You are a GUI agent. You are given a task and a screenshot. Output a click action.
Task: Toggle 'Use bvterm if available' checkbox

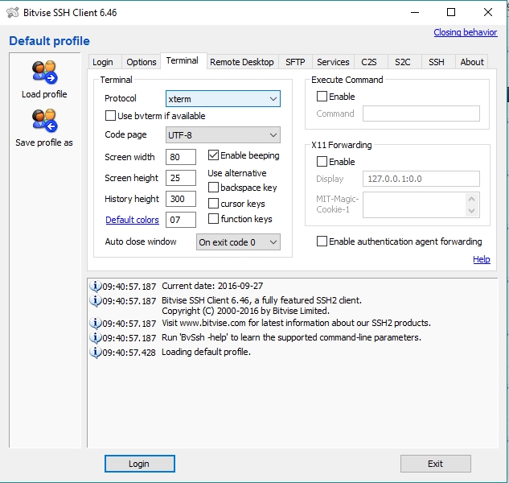110,116
